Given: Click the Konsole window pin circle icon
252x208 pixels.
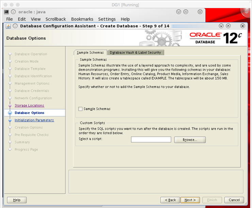Looking at the screenshot, I should (x=13, y=12).
